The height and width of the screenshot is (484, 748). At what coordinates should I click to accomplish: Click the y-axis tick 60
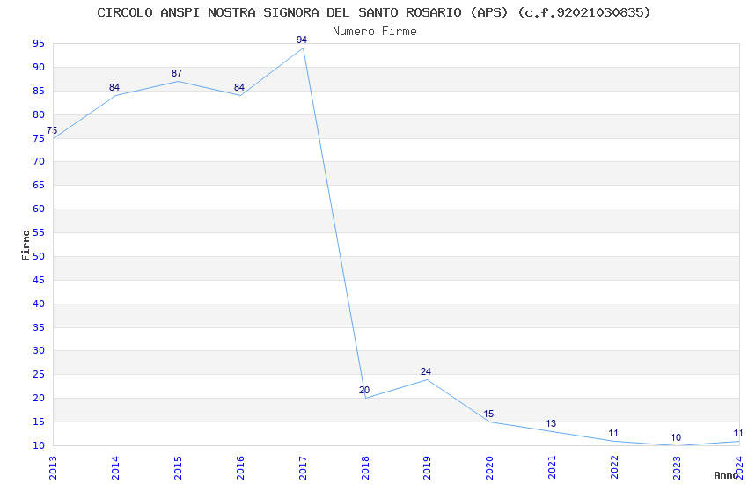coord(39,209)
